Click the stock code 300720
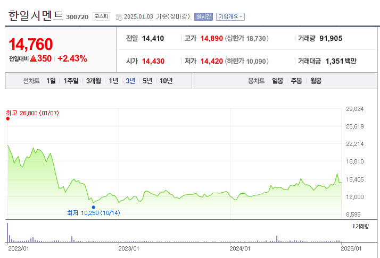The width and height of the screenshot is (380, 258). point(77,17)
